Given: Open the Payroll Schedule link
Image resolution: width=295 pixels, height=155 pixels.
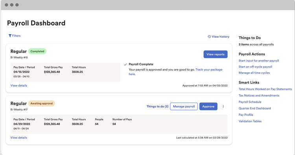Looking at the screenshot, I should click(x=250, y=102).
